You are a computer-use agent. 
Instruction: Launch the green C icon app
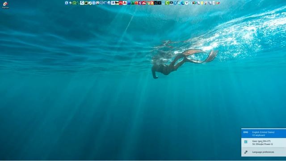click(167, 3)
